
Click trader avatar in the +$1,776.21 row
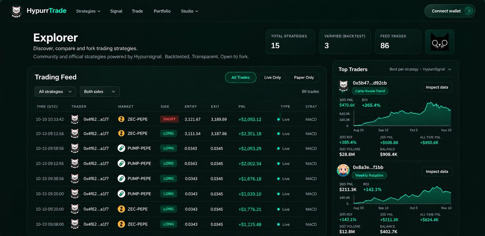point(74,209)
